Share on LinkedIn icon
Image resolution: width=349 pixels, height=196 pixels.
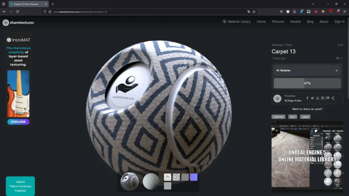322,98
